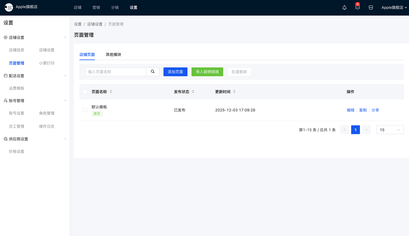Click the Apple store logo avatar
The height and width of the screenshot is (236, 409).
(x=9, y=7)
